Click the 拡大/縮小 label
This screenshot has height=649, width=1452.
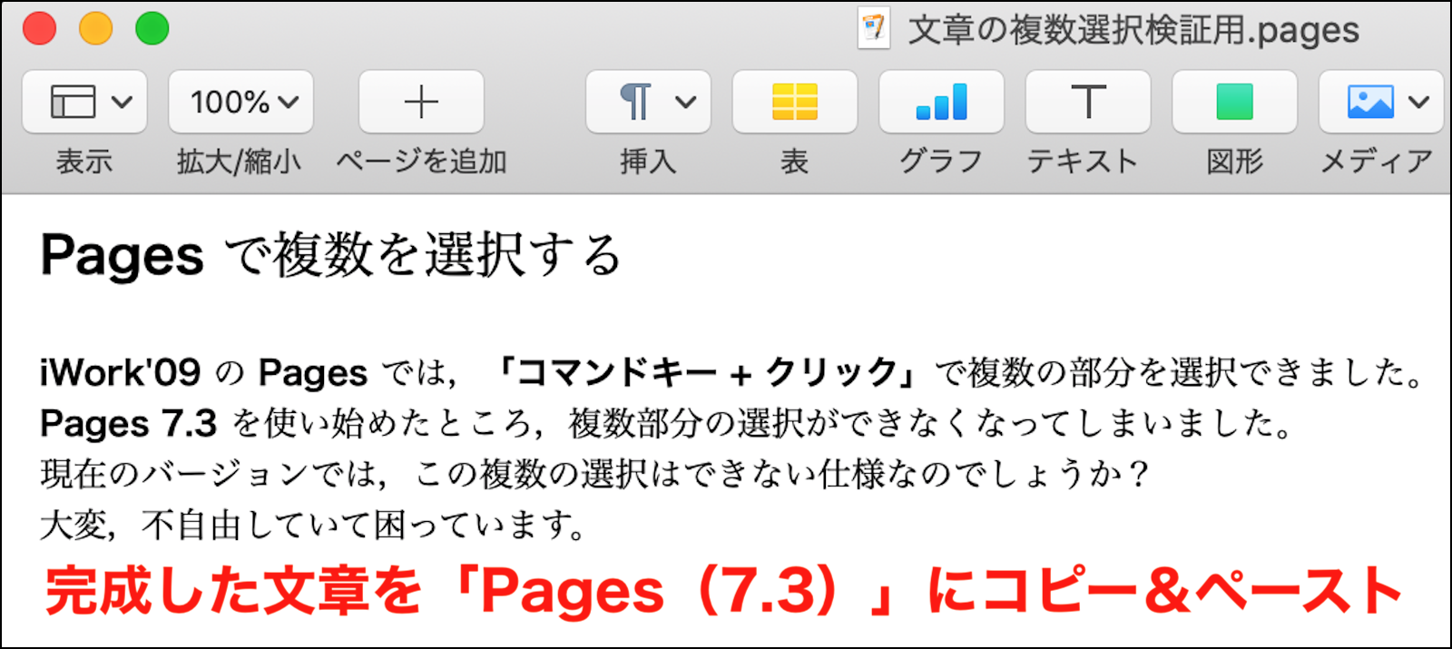point(240,162)
